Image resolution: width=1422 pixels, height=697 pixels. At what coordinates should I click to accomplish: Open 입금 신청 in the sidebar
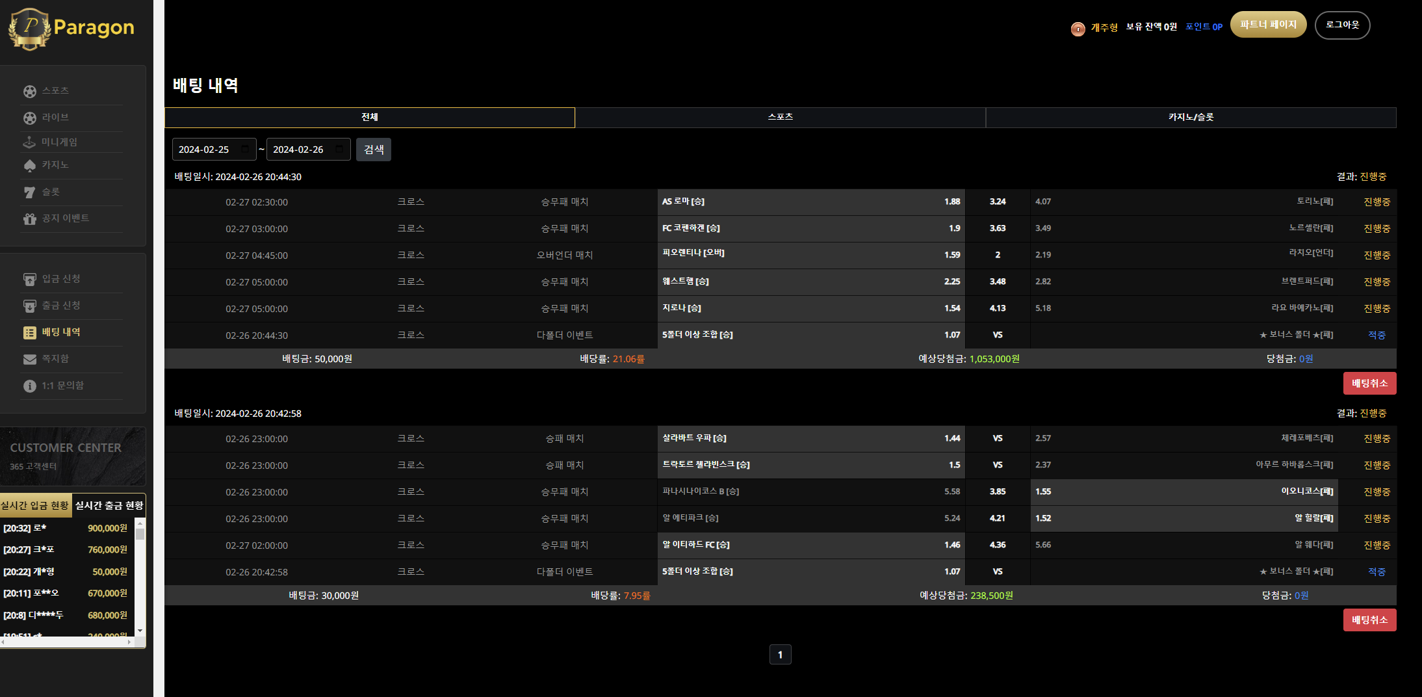point(61,279)
